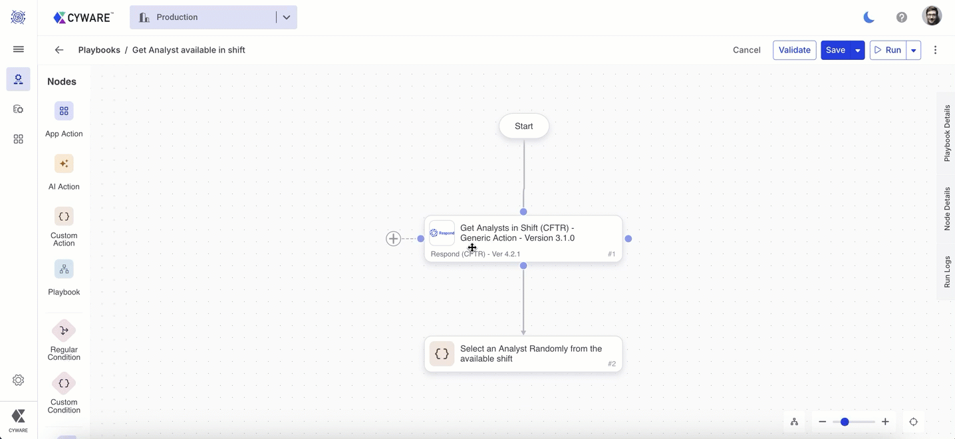
Task: Select the App Action node icon
Action: [x=64, y=111]
